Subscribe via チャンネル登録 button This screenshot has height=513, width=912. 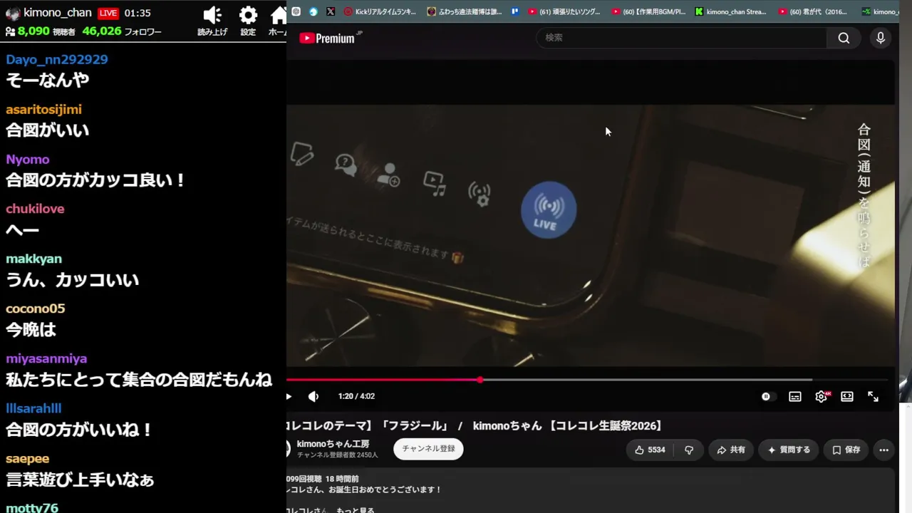(x=428, y=449)
